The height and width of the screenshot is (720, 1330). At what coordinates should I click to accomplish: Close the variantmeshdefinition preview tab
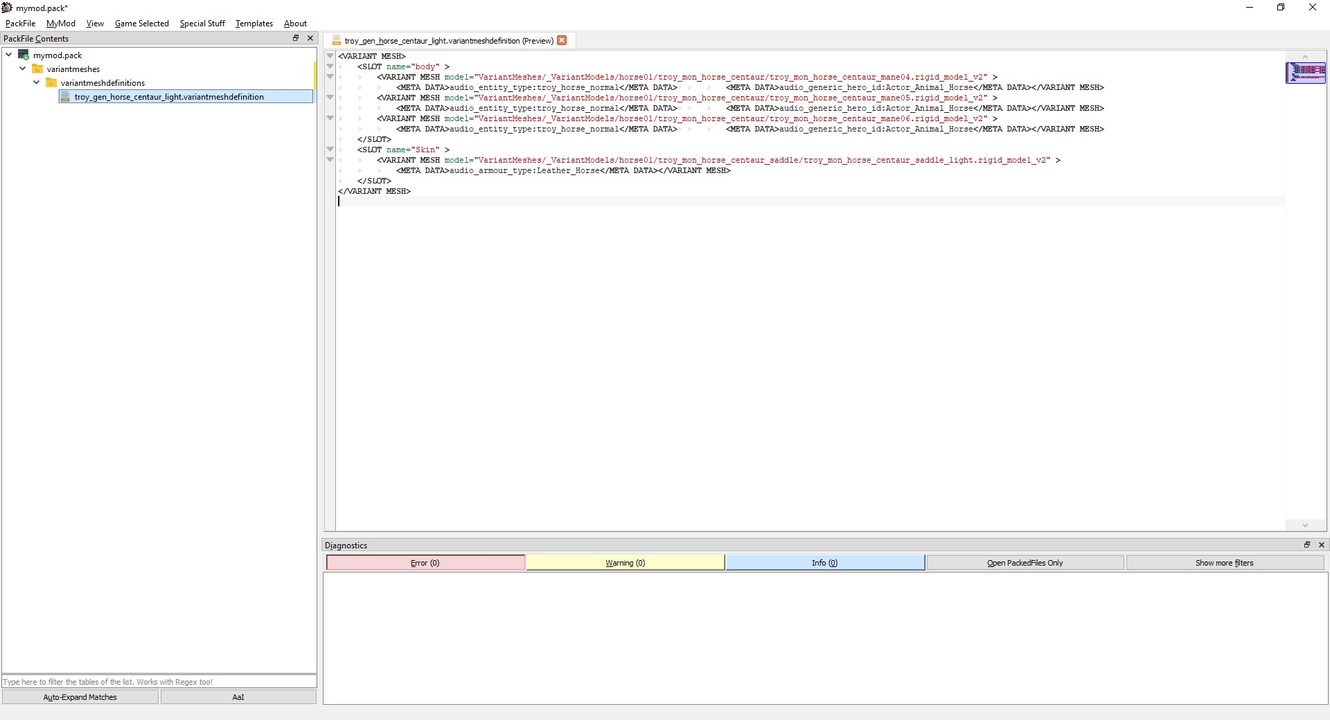562,40
